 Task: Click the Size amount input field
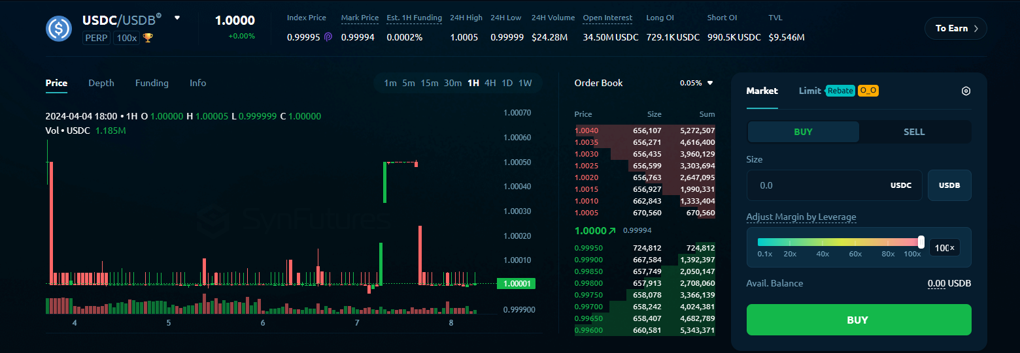pos(817,185)
